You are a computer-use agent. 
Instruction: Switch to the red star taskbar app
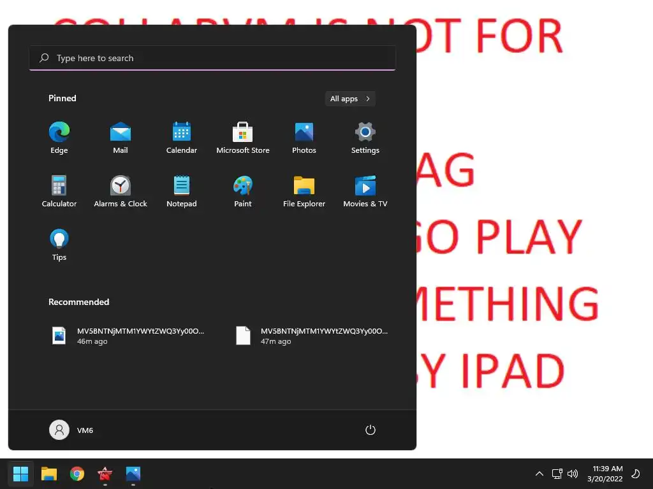[x=105, y=474]
